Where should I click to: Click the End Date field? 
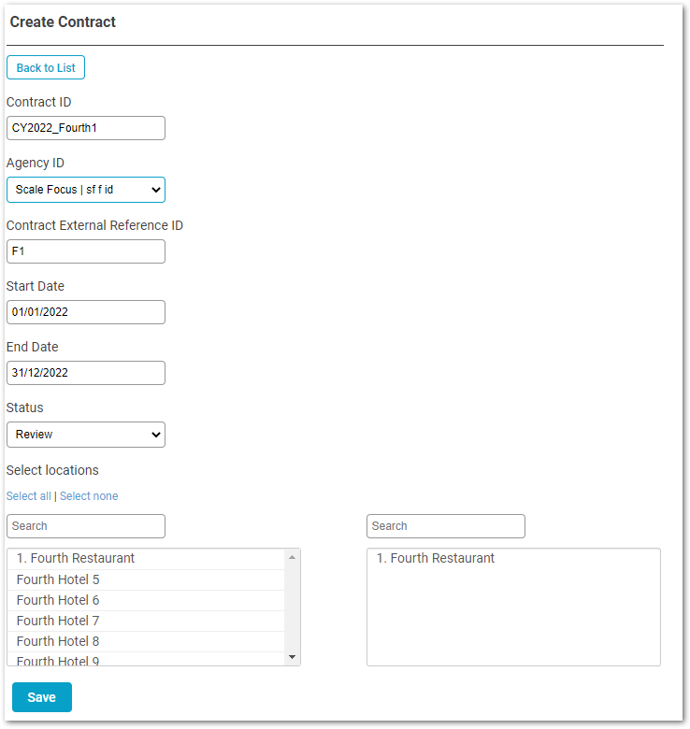tap(86, 373)
